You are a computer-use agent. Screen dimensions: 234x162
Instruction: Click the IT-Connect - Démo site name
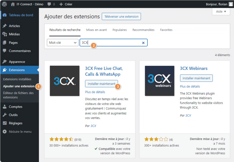pyautogui.click(x=30, y=4)
